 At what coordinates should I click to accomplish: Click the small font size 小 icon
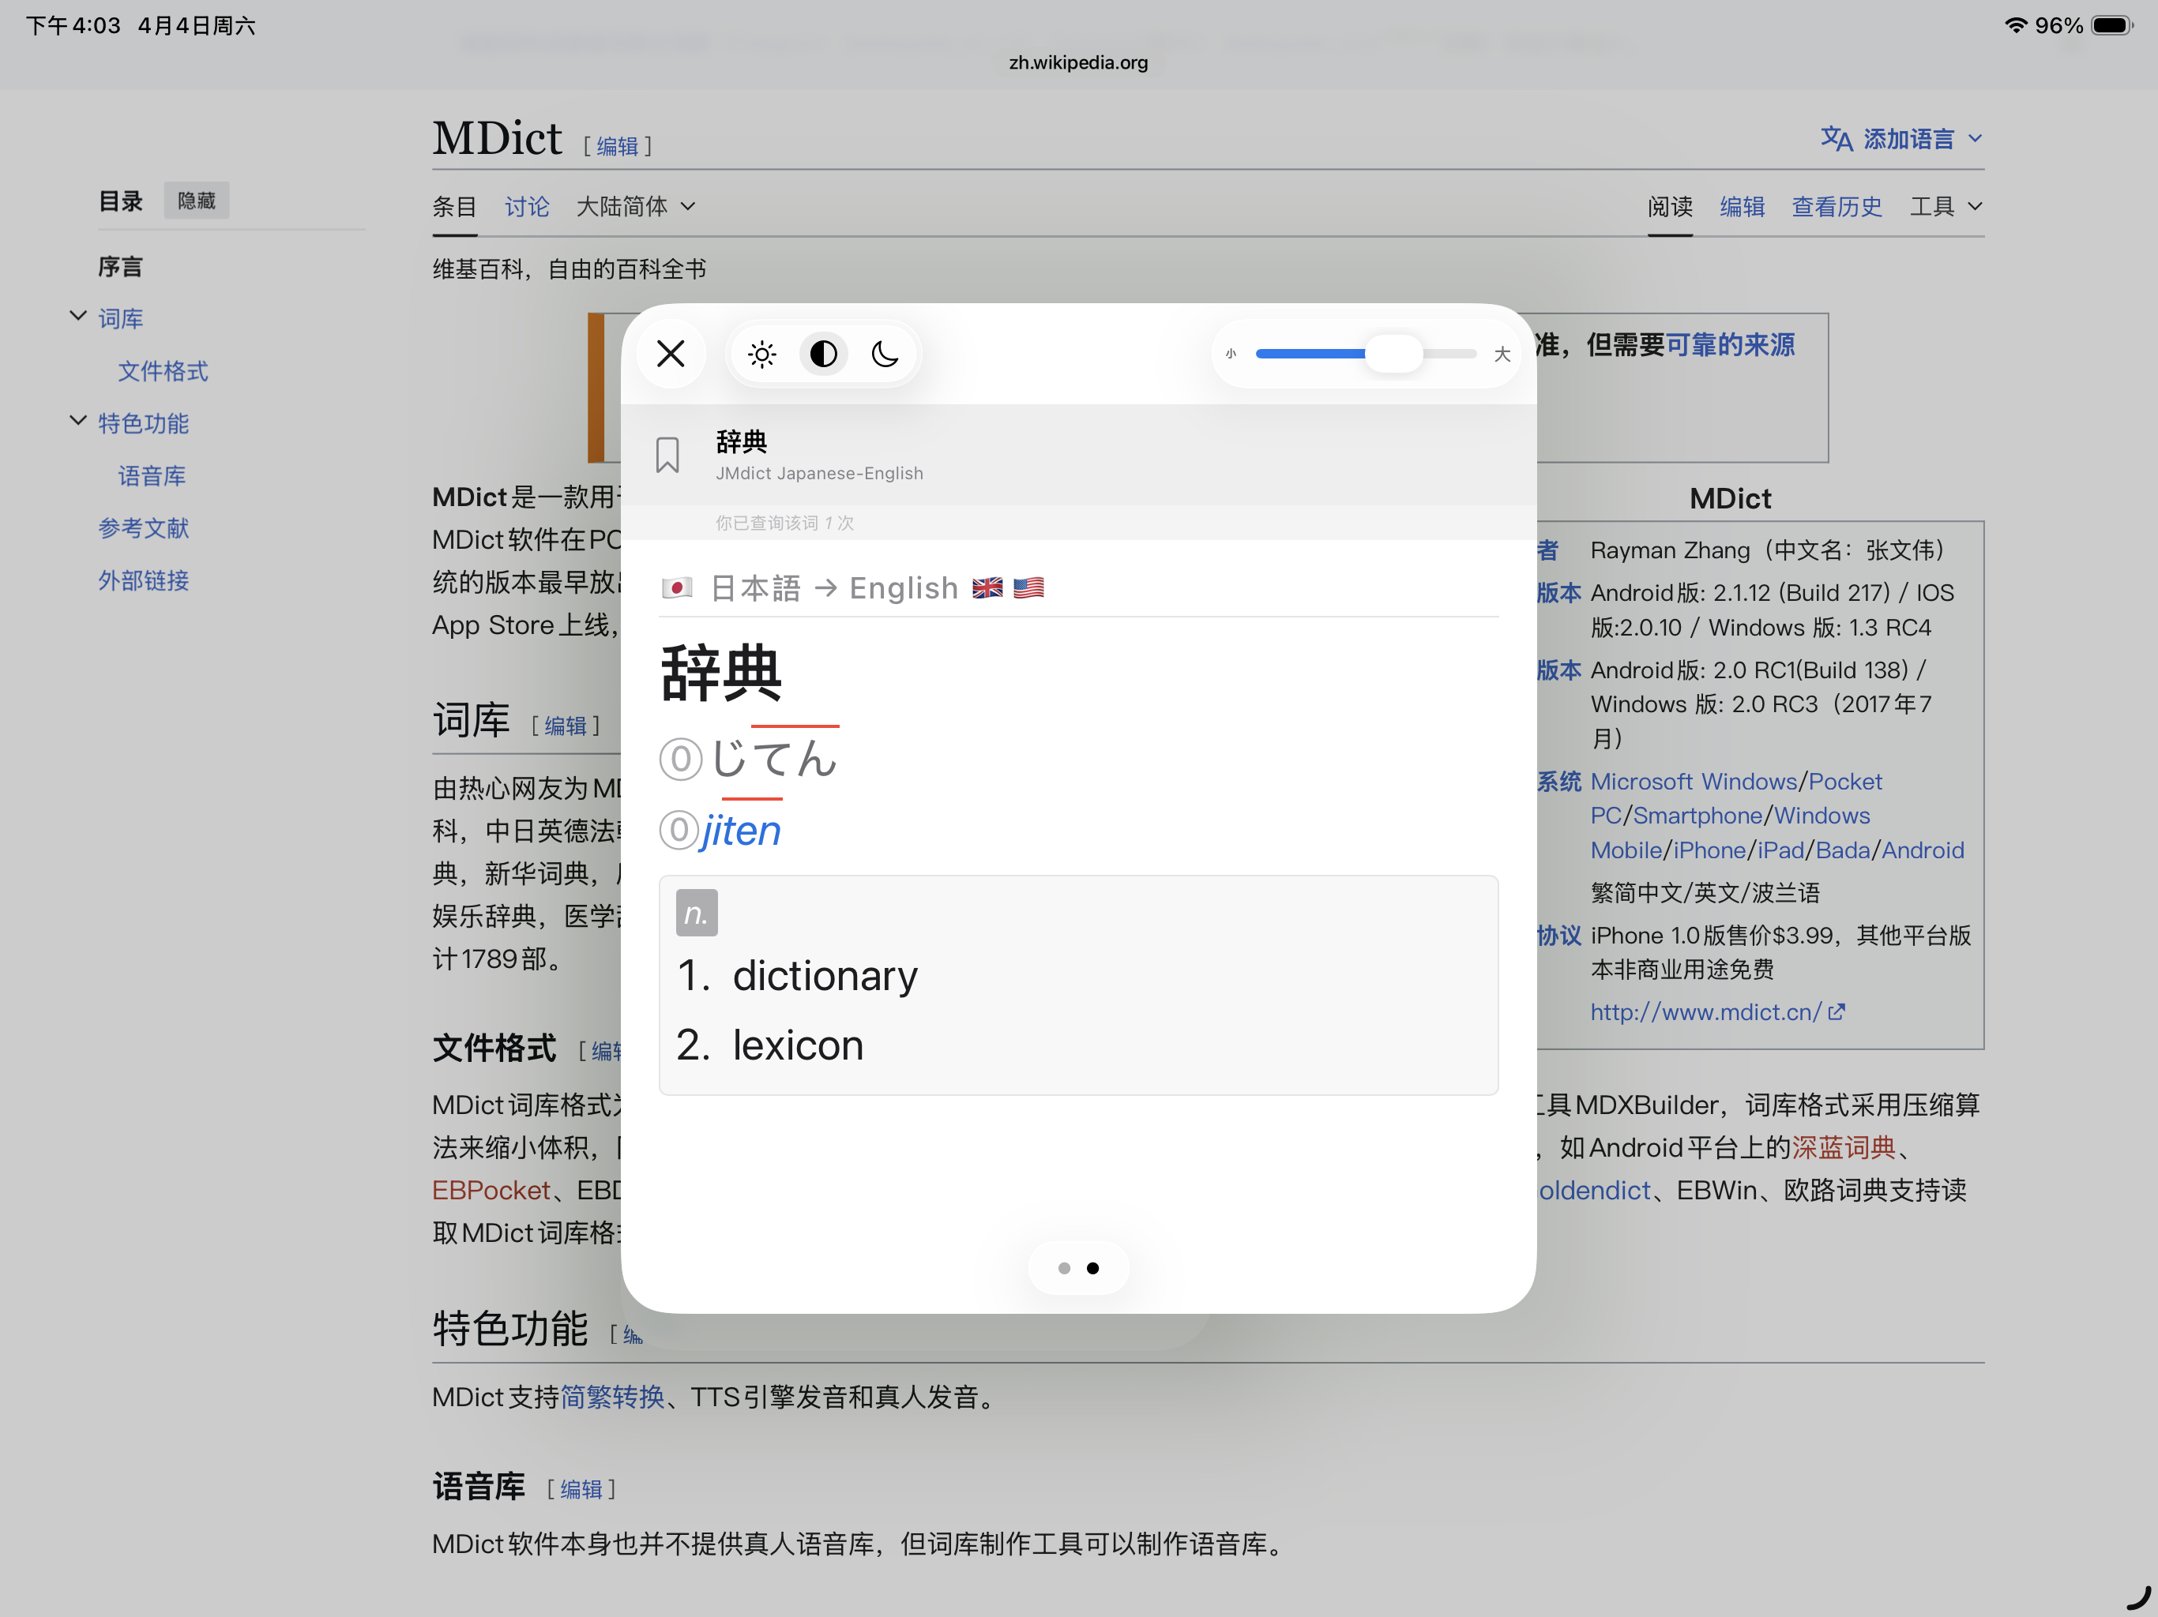coord(1231,354)
